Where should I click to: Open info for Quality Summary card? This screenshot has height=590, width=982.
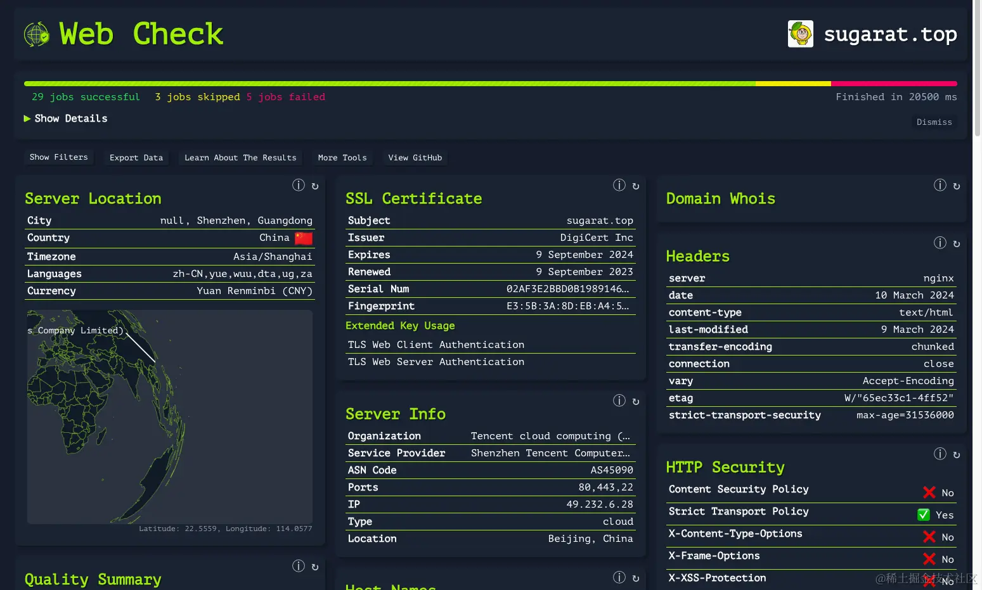[299, 566]
